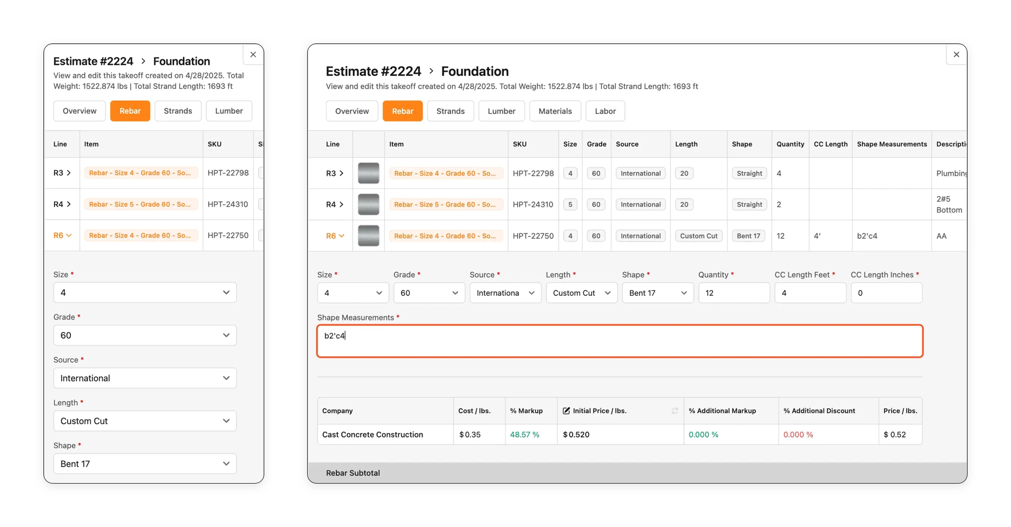Switch to the Materials tab
This screenshot has height=527, width=1011.
coord(555,111)
